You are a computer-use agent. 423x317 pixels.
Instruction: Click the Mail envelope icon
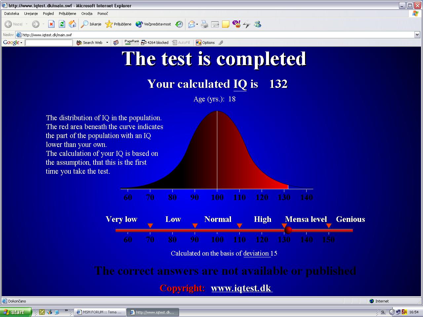click(192, 24)
